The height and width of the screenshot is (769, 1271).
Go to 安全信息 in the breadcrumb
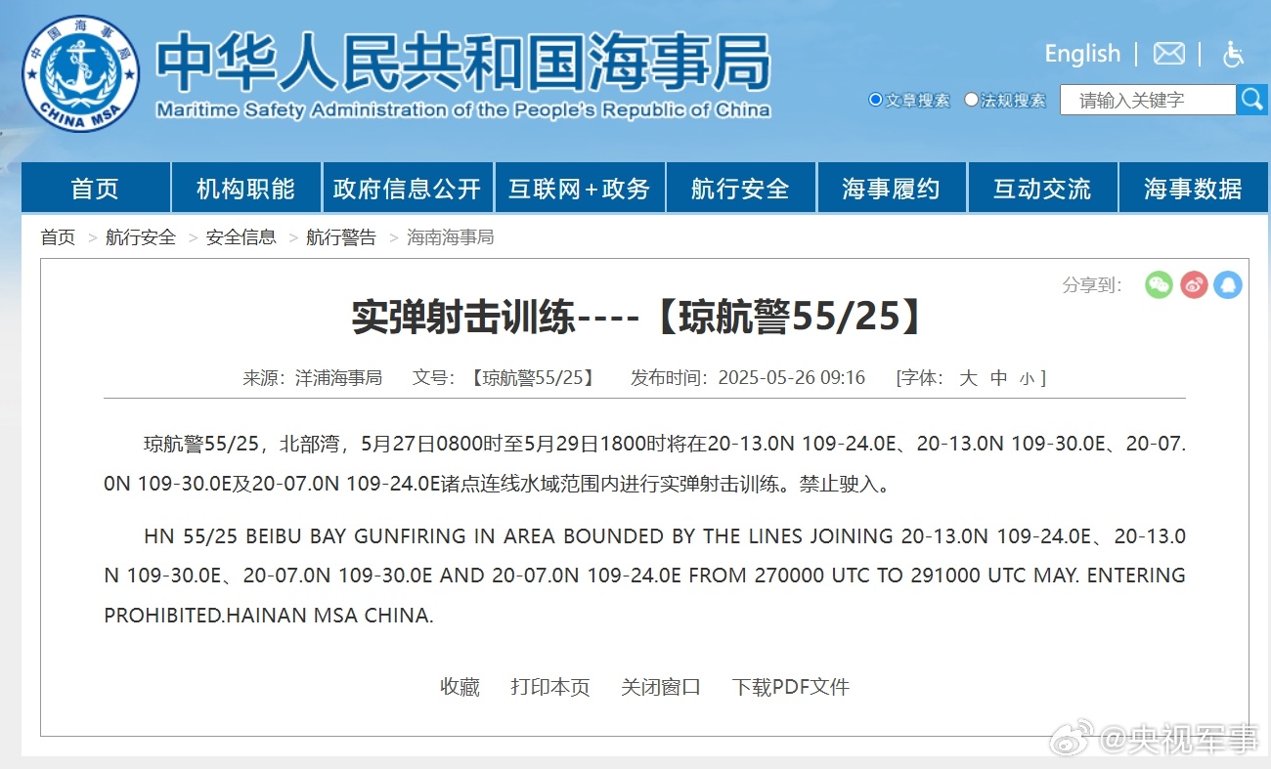click(241, 237)
